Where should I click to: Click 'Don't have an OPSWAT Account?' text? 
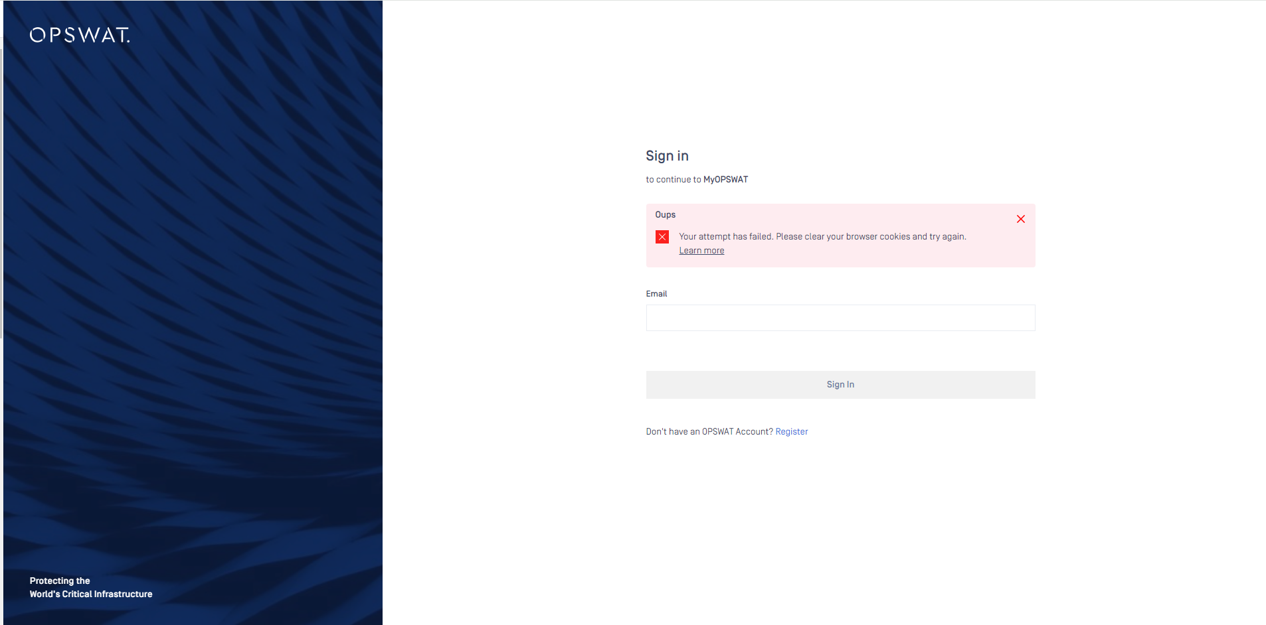(709, 432)
